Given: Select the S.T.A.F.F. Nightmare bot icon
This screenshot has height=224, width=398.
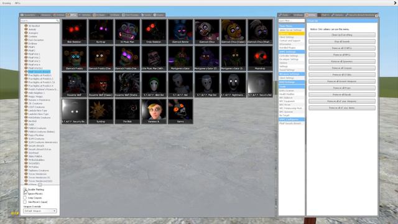Looking at the screenshot, I should click(233, 85).
